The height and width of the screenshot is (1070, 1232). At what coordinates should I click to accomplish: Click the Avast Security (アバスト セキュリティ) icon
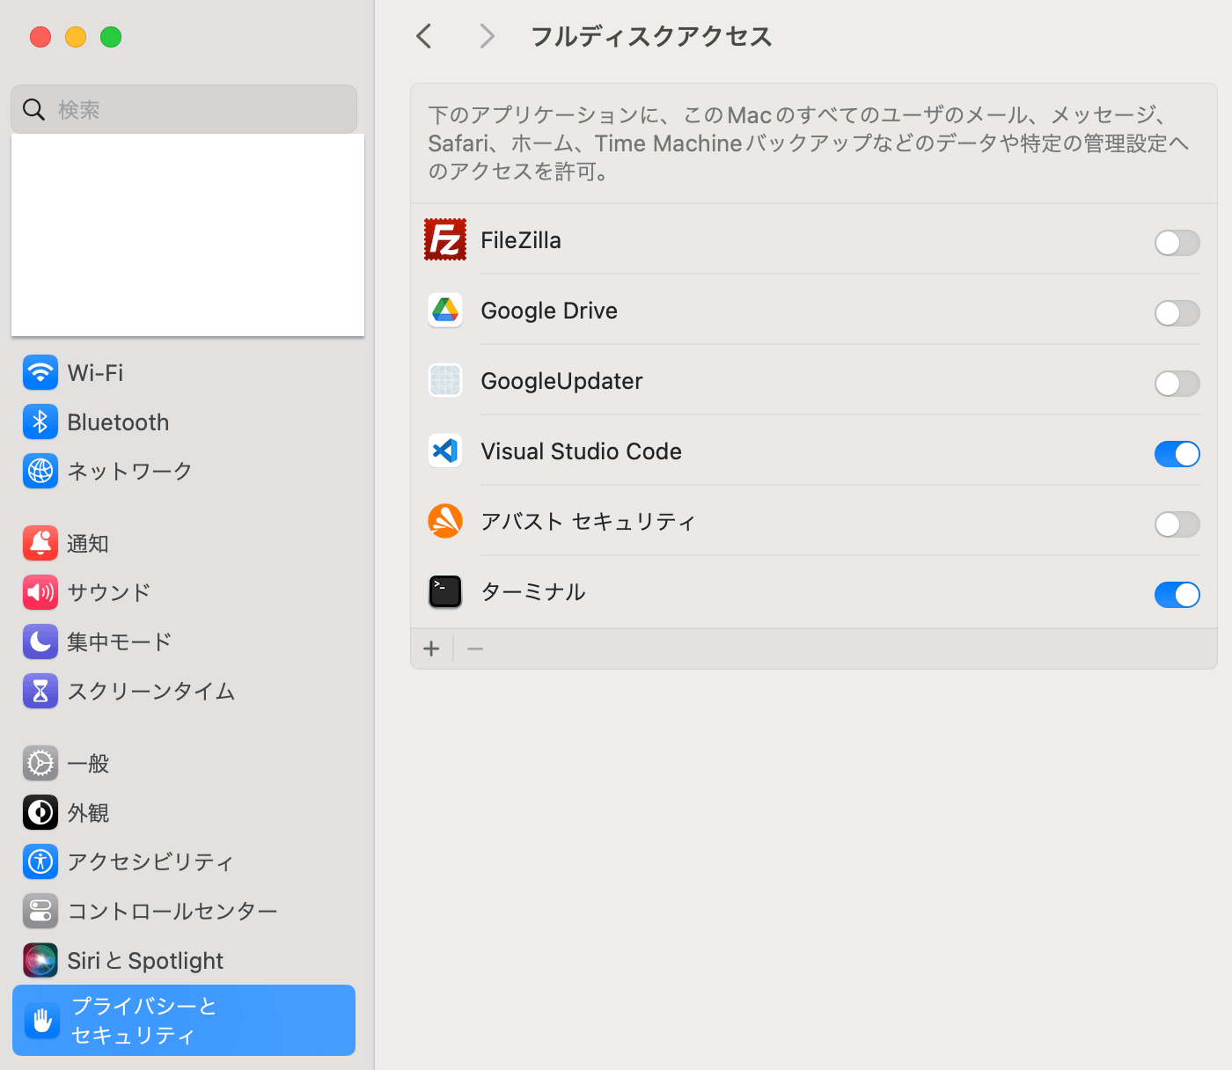pyautogui.click(x=445, y=521)
